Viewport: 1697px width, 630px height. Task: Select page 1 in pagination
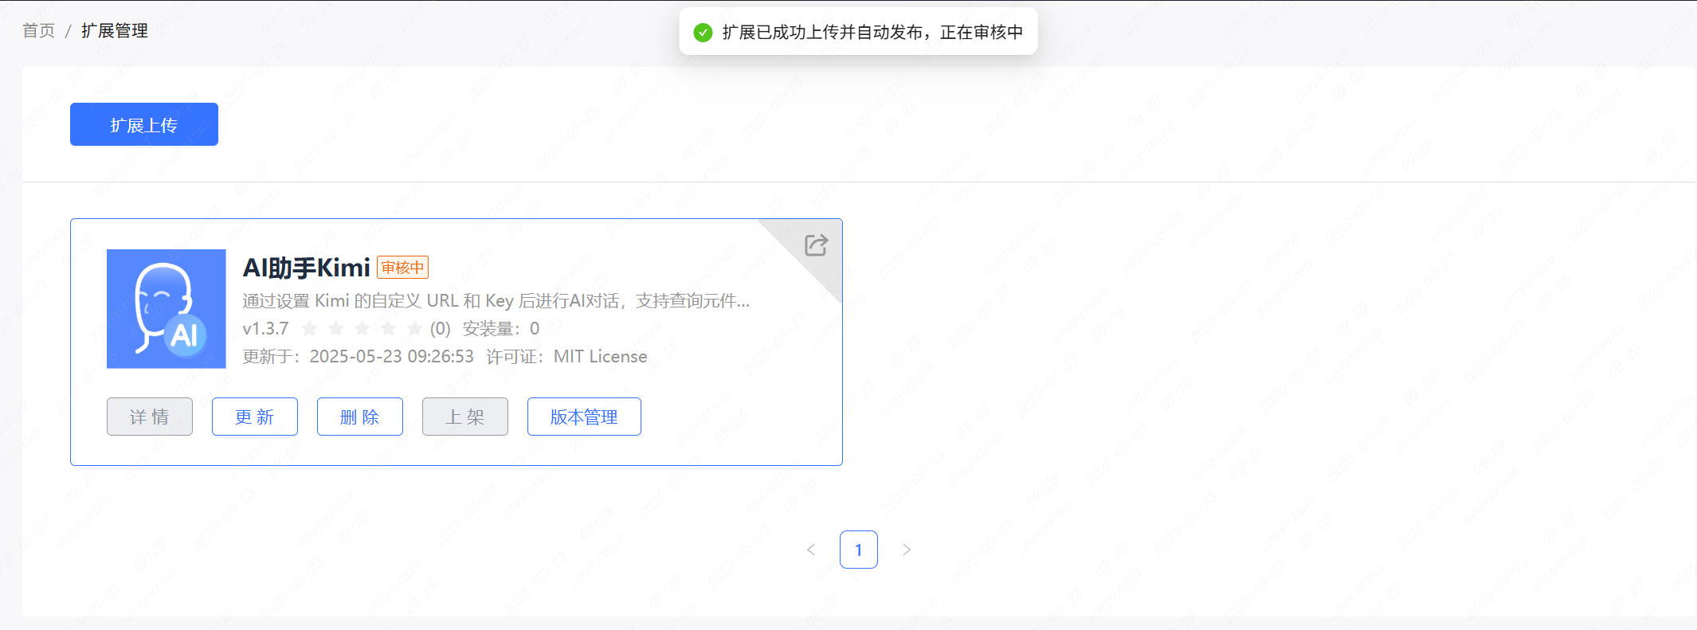[x=859, y=550]
